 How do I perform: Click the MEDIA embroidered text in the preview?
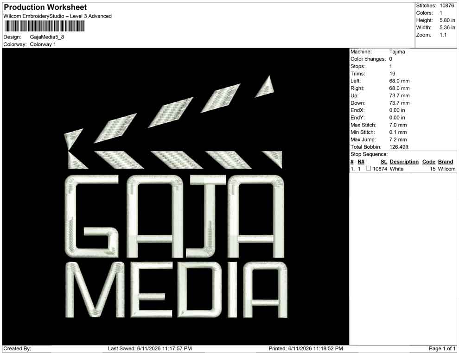point(176,290)
